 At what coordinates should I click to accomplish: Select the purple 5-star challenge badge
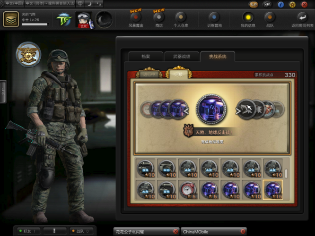tap(210, 190)
